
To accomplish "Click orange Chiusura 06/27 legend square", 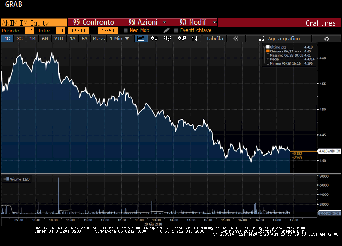I will point(268,51).
